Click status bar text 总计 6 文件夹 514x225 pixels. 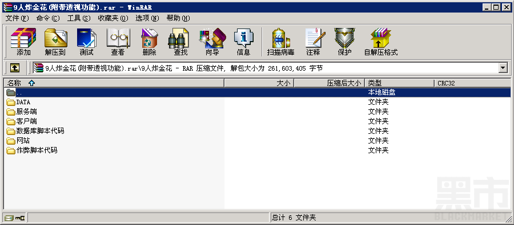(x=294, y=218)
